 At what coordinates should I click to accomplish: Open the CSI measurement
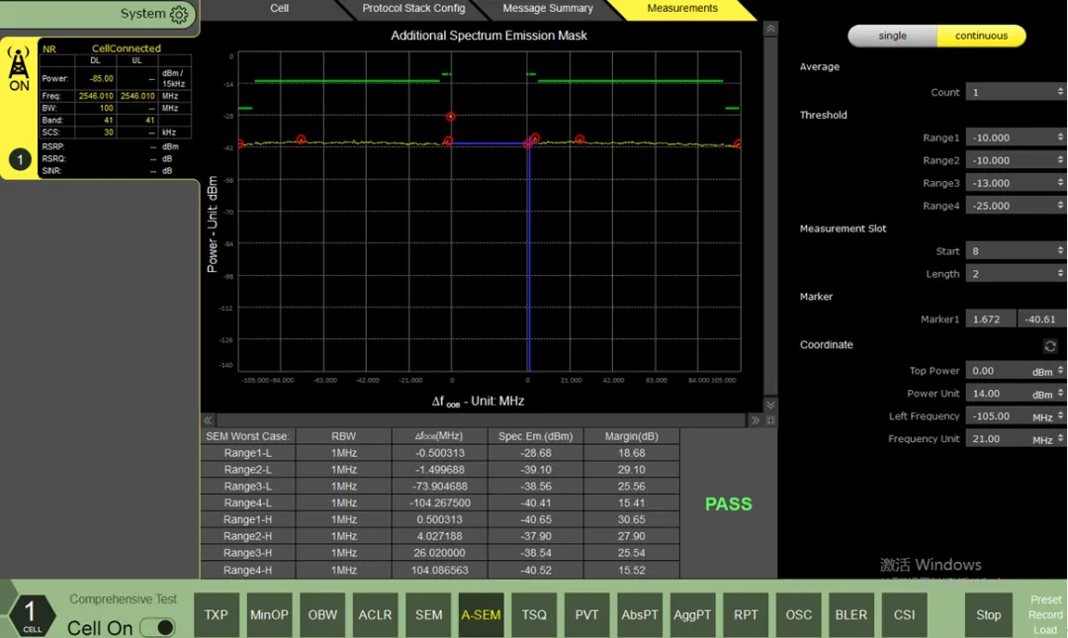pyautogui.click(x=904, y=615)
